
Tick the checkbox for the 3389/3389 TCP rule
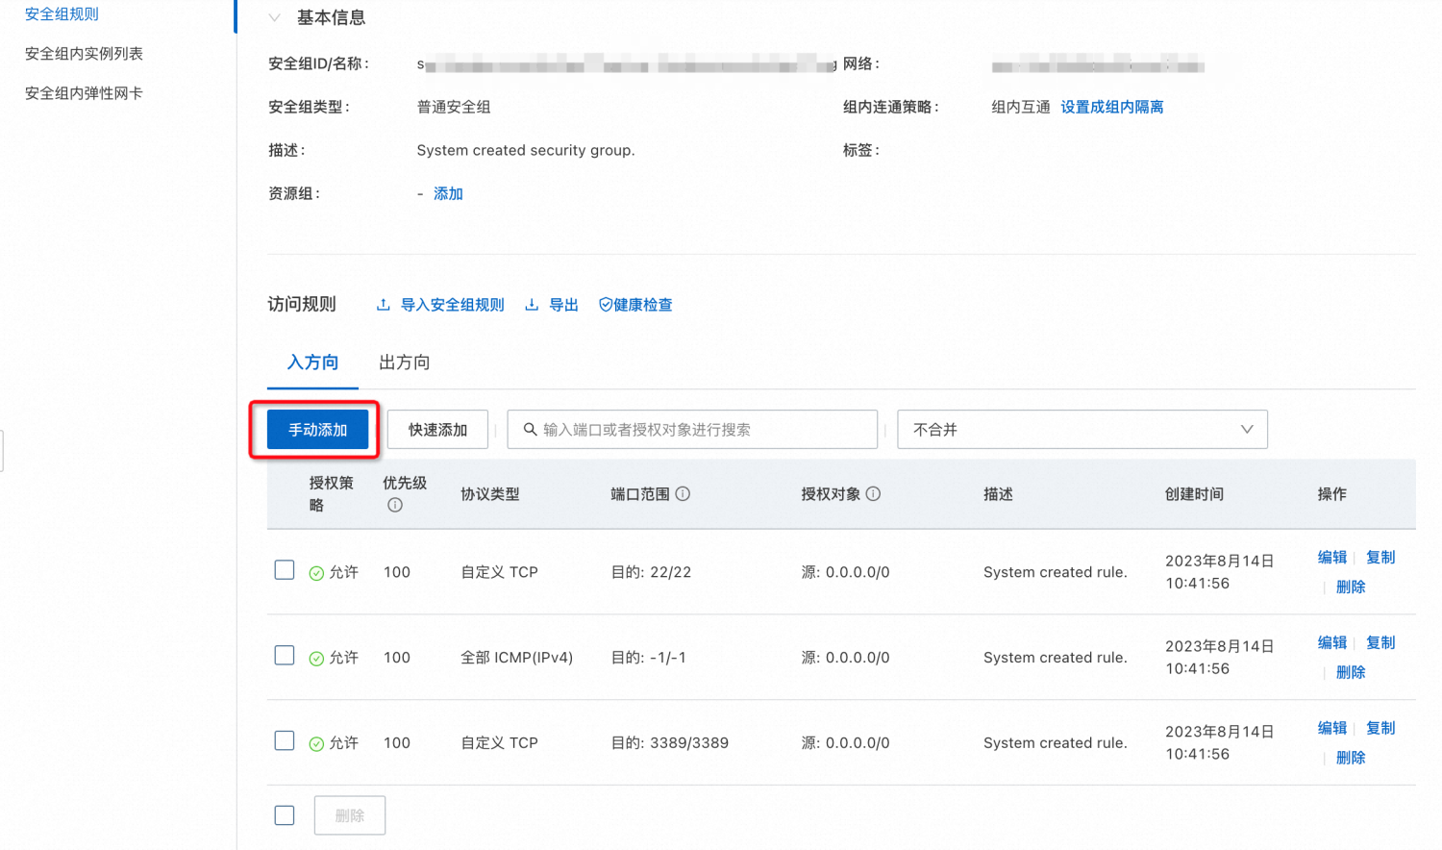coord(285,741)
